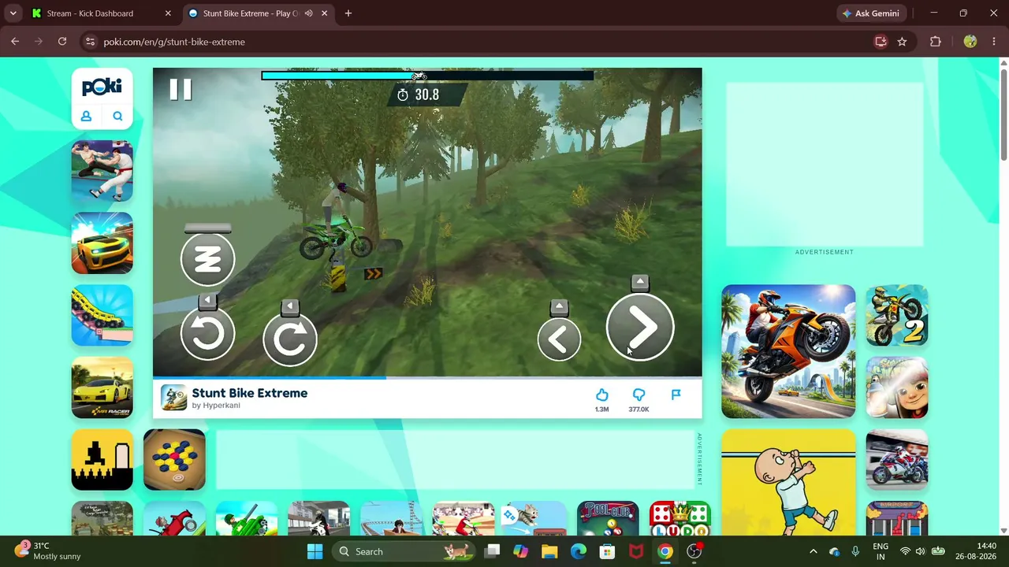View site information icon in address bar
The image size is (1009, 567).
click(90, 42)
